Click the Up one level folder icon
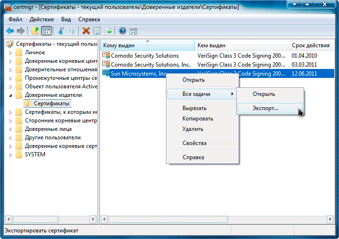Image resolution: width=339 pixels, height=239 pixels. (x=36, y=31)
